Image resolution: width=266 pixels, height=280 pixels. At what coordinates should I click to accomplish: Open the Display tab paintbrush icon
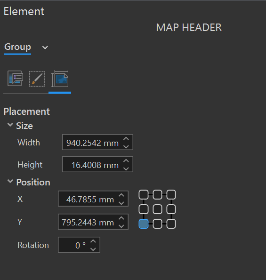point(37,79)
